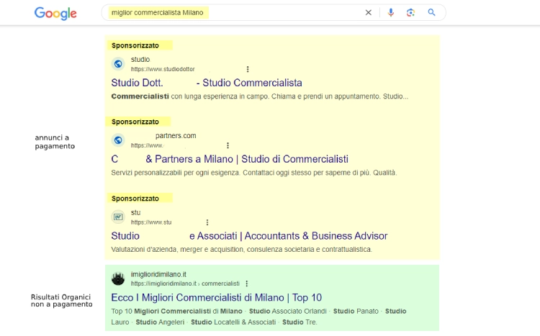Open Google Lens image search

pyautogui.click(x=410, y=12)
